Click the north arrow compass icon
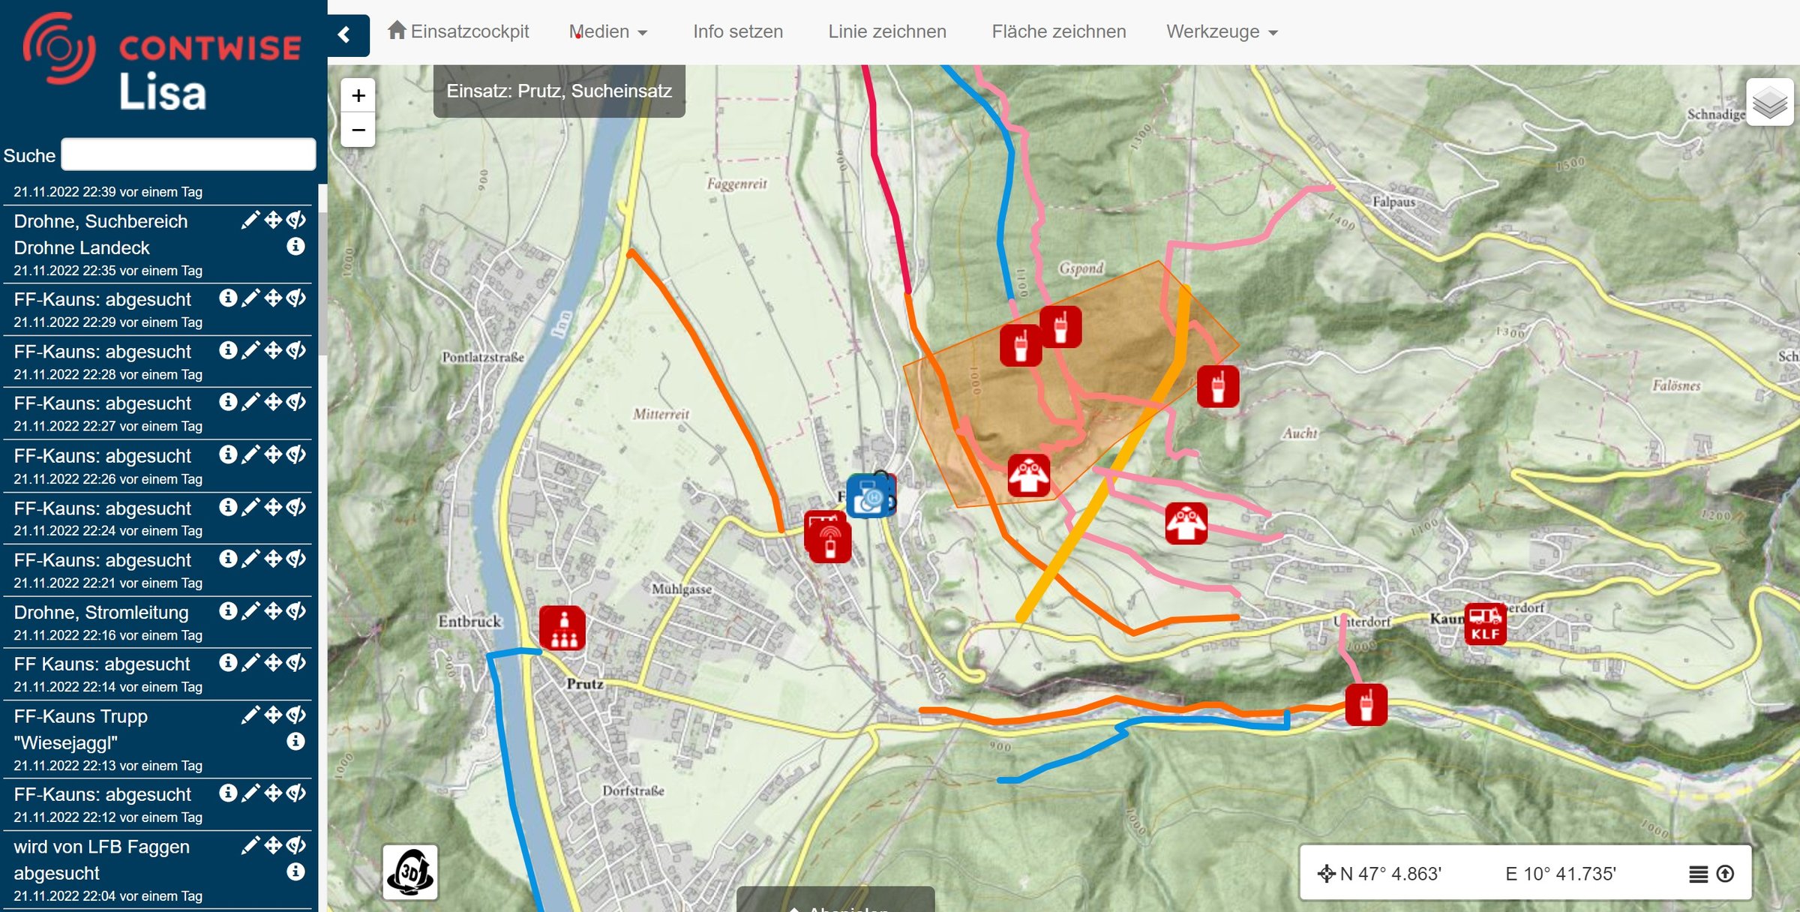1800x912 pixels. coord(1725,874)
